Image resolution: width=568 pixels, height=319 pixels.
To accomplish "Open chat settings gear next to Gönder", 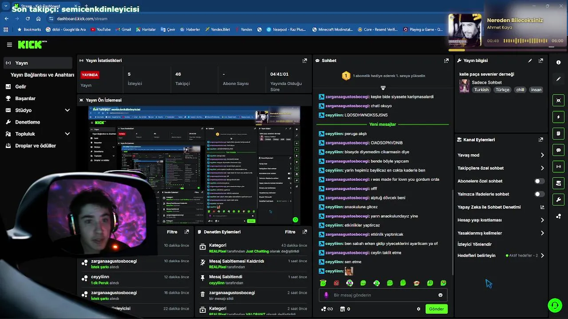I will pos(418,309).
